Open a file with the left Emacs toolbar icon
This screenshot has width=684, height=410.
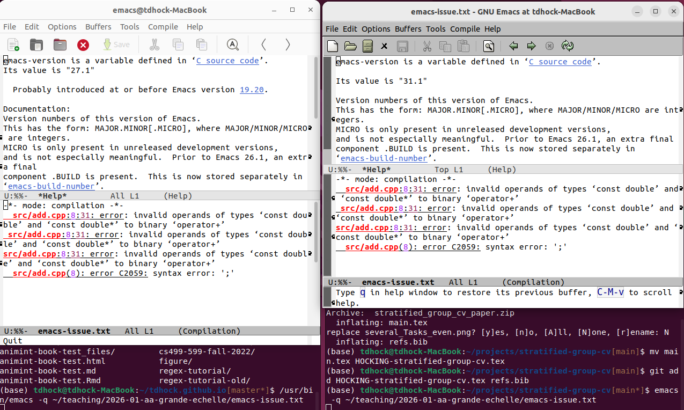tap(36, 45)
